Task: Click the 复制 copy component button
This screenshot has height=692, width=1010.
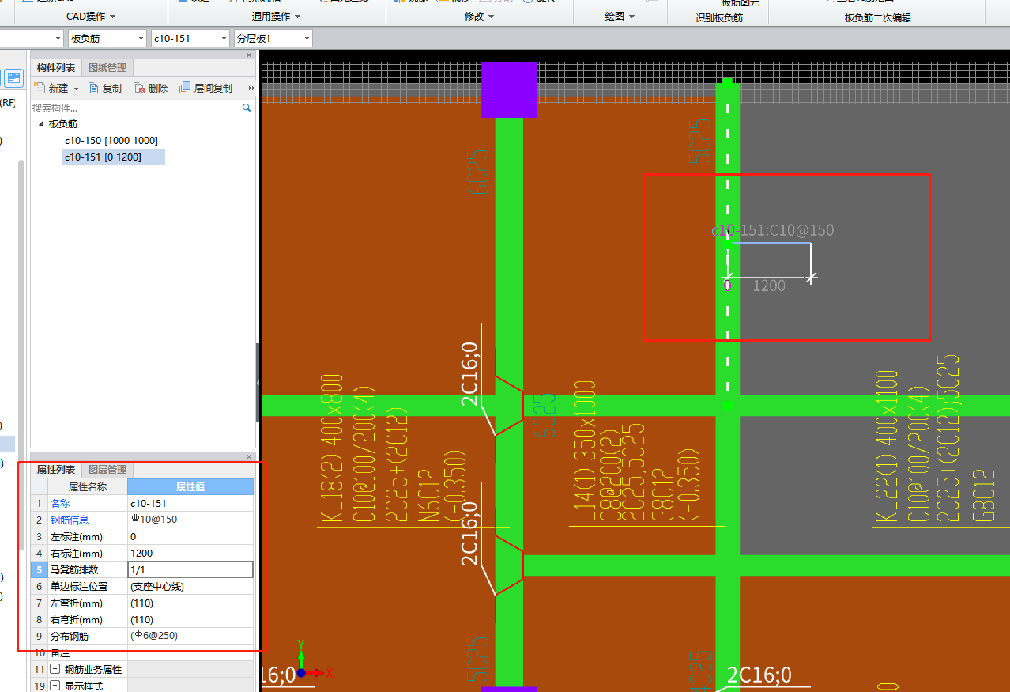Action: pos(104,88)
